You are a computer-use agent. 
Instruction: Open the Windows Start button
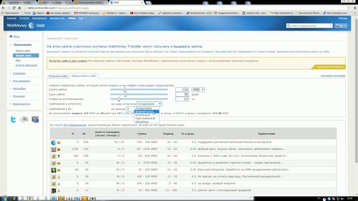pyautogui.click(x=4, y=198)
